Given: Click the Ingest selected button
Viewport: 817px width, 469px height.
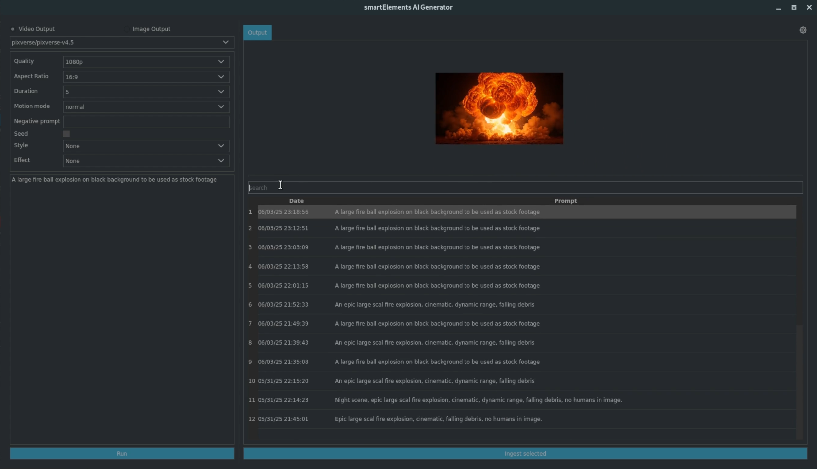Looking at the screenshot, I should coord(525,453).
